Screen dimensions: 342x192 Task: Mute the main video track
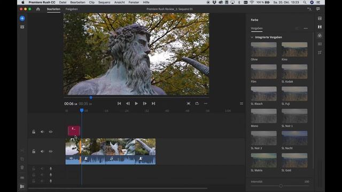click(42, 151)
